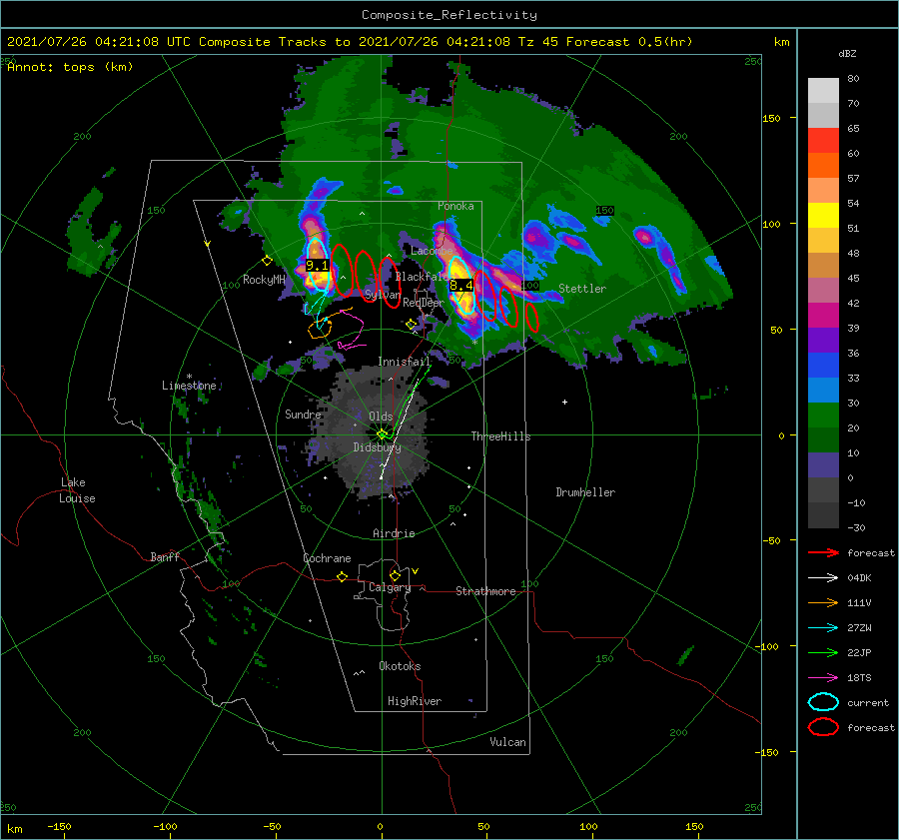Click the radar site marker at map center
This screenshot has width=899, height=840.
(382, 434)
